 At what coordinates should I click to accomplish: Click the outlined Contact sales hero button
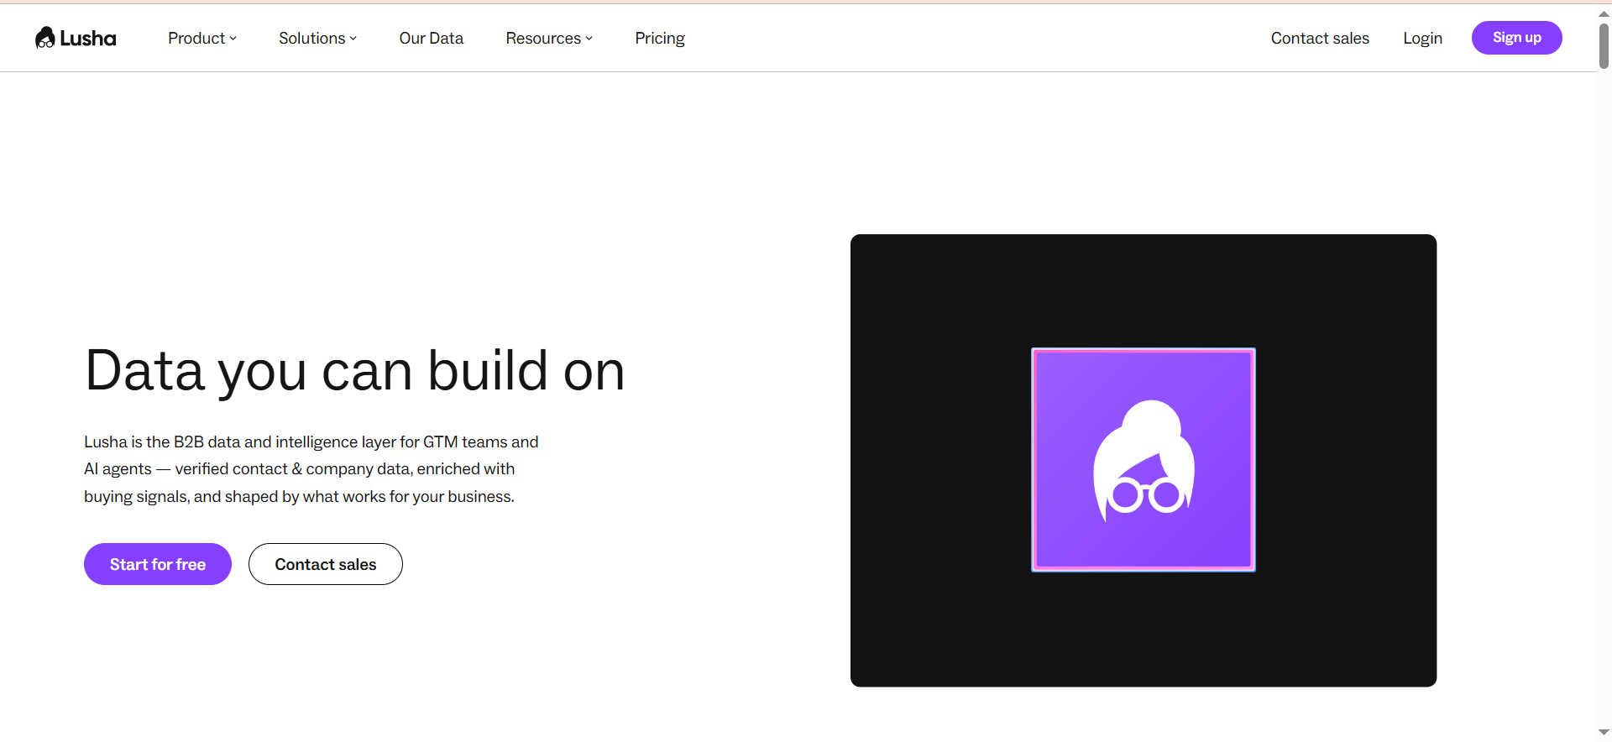326,564
